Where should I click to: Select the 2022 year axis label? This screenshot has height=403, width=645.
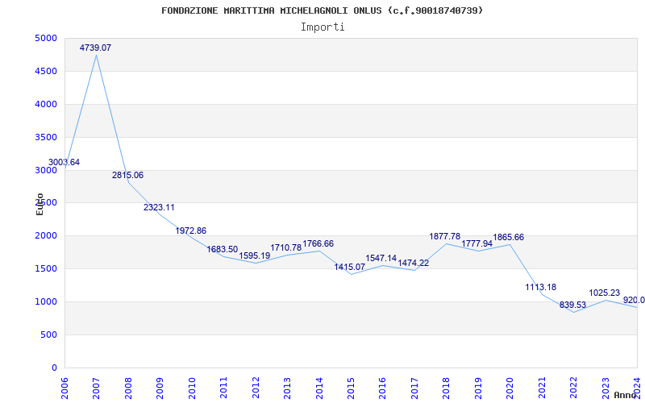(574, 389)
